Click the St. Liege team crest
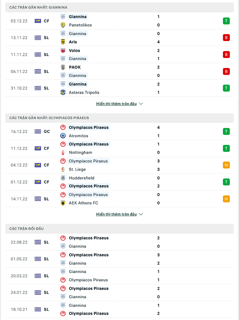This screenshot has height=320, width=239. coord(63,170)
